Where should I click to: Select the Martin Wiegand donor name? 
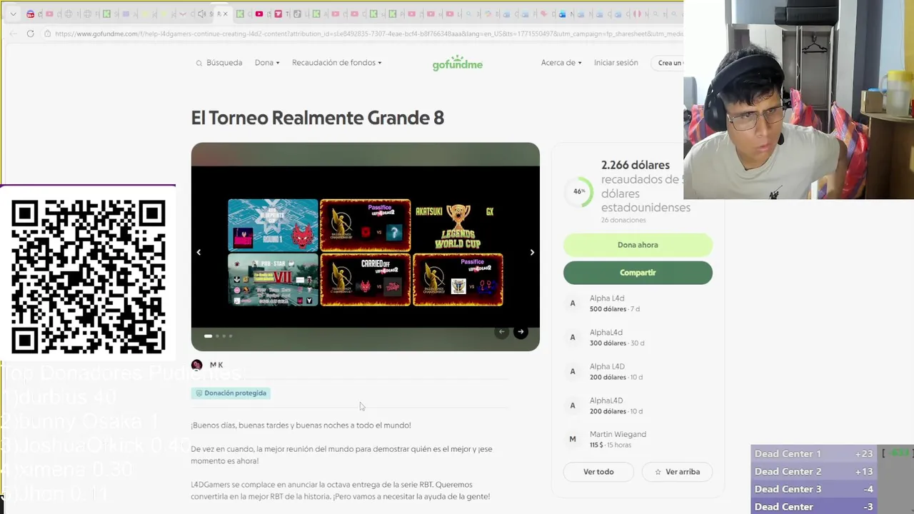tap(618, 434)
